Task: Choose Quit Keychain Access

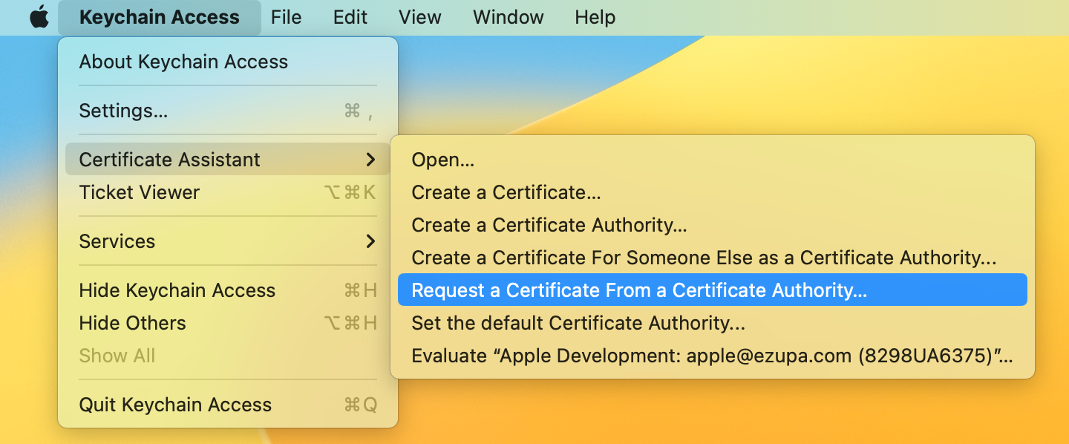Action: coord(228,405)
